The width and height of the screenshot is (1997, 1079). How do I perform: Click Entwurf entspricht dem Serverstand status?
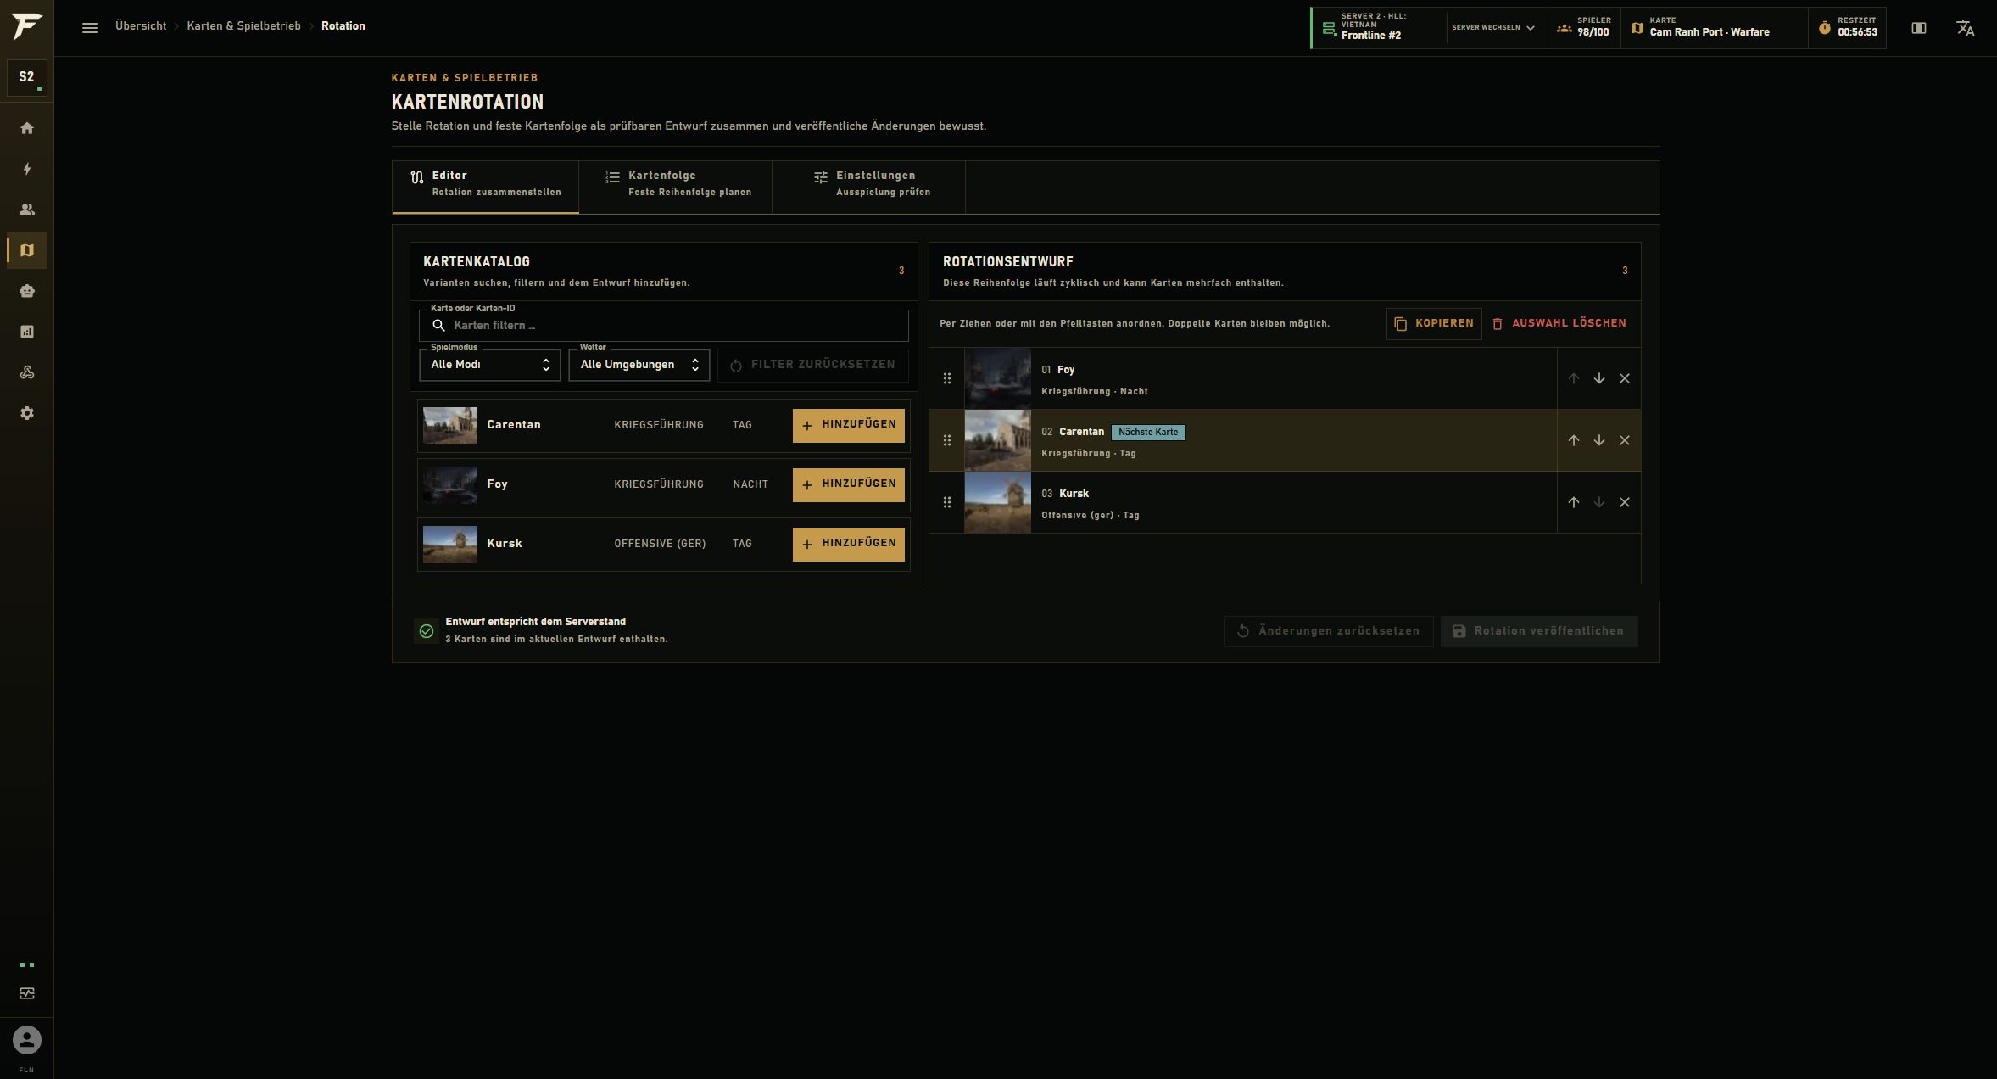[x=535, y=622]
